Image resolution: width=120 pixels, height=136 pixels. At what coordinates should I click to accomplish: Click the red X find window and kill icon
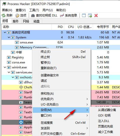(96, 15)
